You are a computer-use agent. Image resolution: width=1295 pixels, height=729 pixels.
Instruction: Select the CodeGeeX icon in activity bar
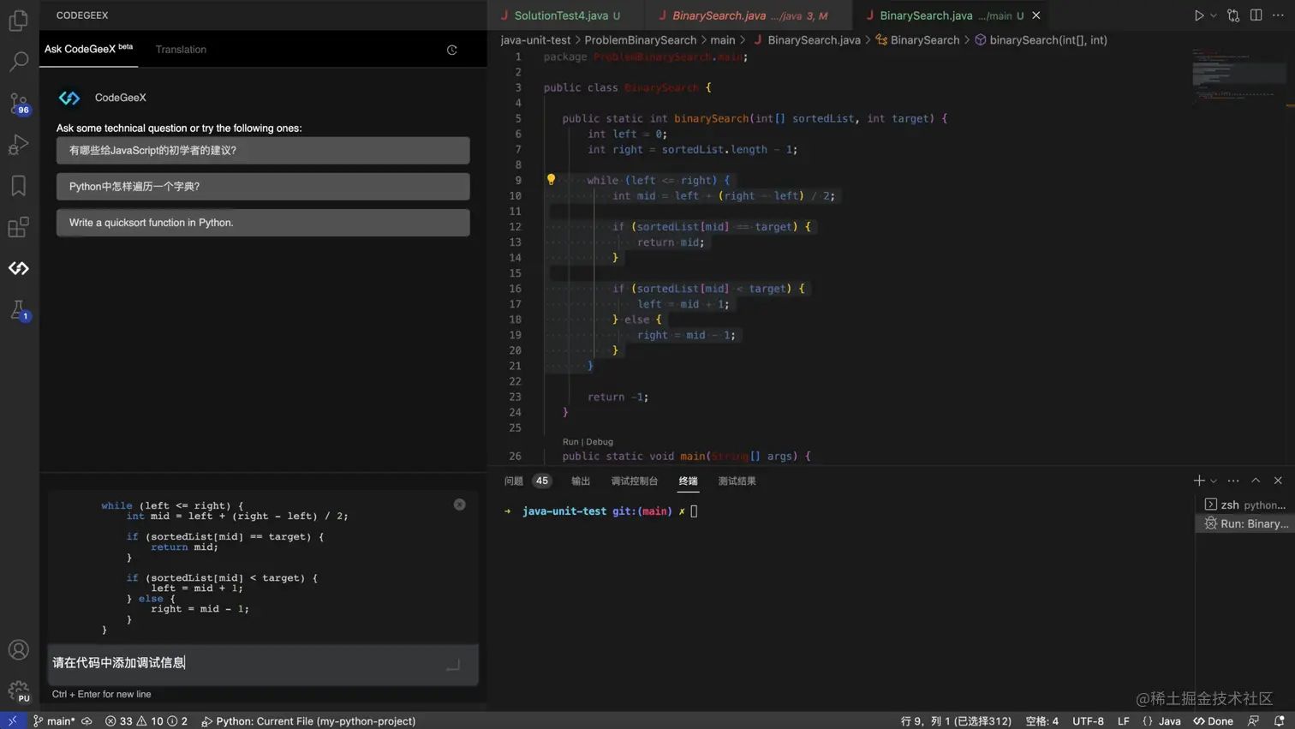pos(18,268)
